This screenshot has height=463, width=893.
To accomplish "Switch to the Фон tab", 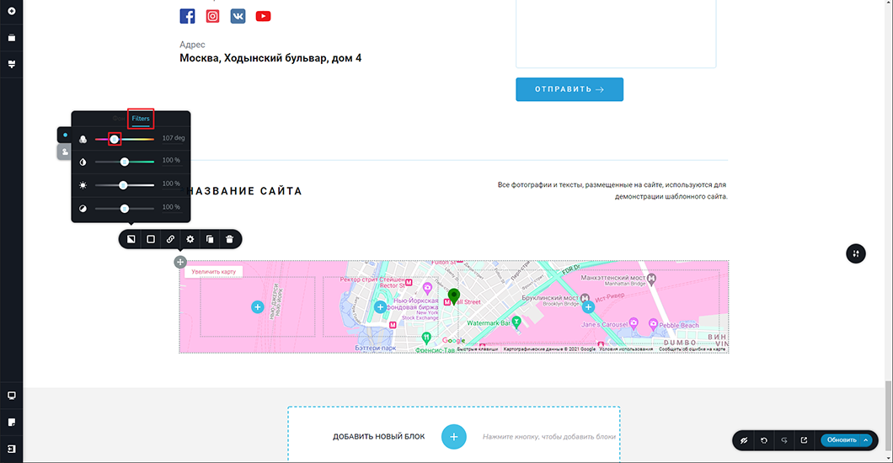I will click(119, 119).
